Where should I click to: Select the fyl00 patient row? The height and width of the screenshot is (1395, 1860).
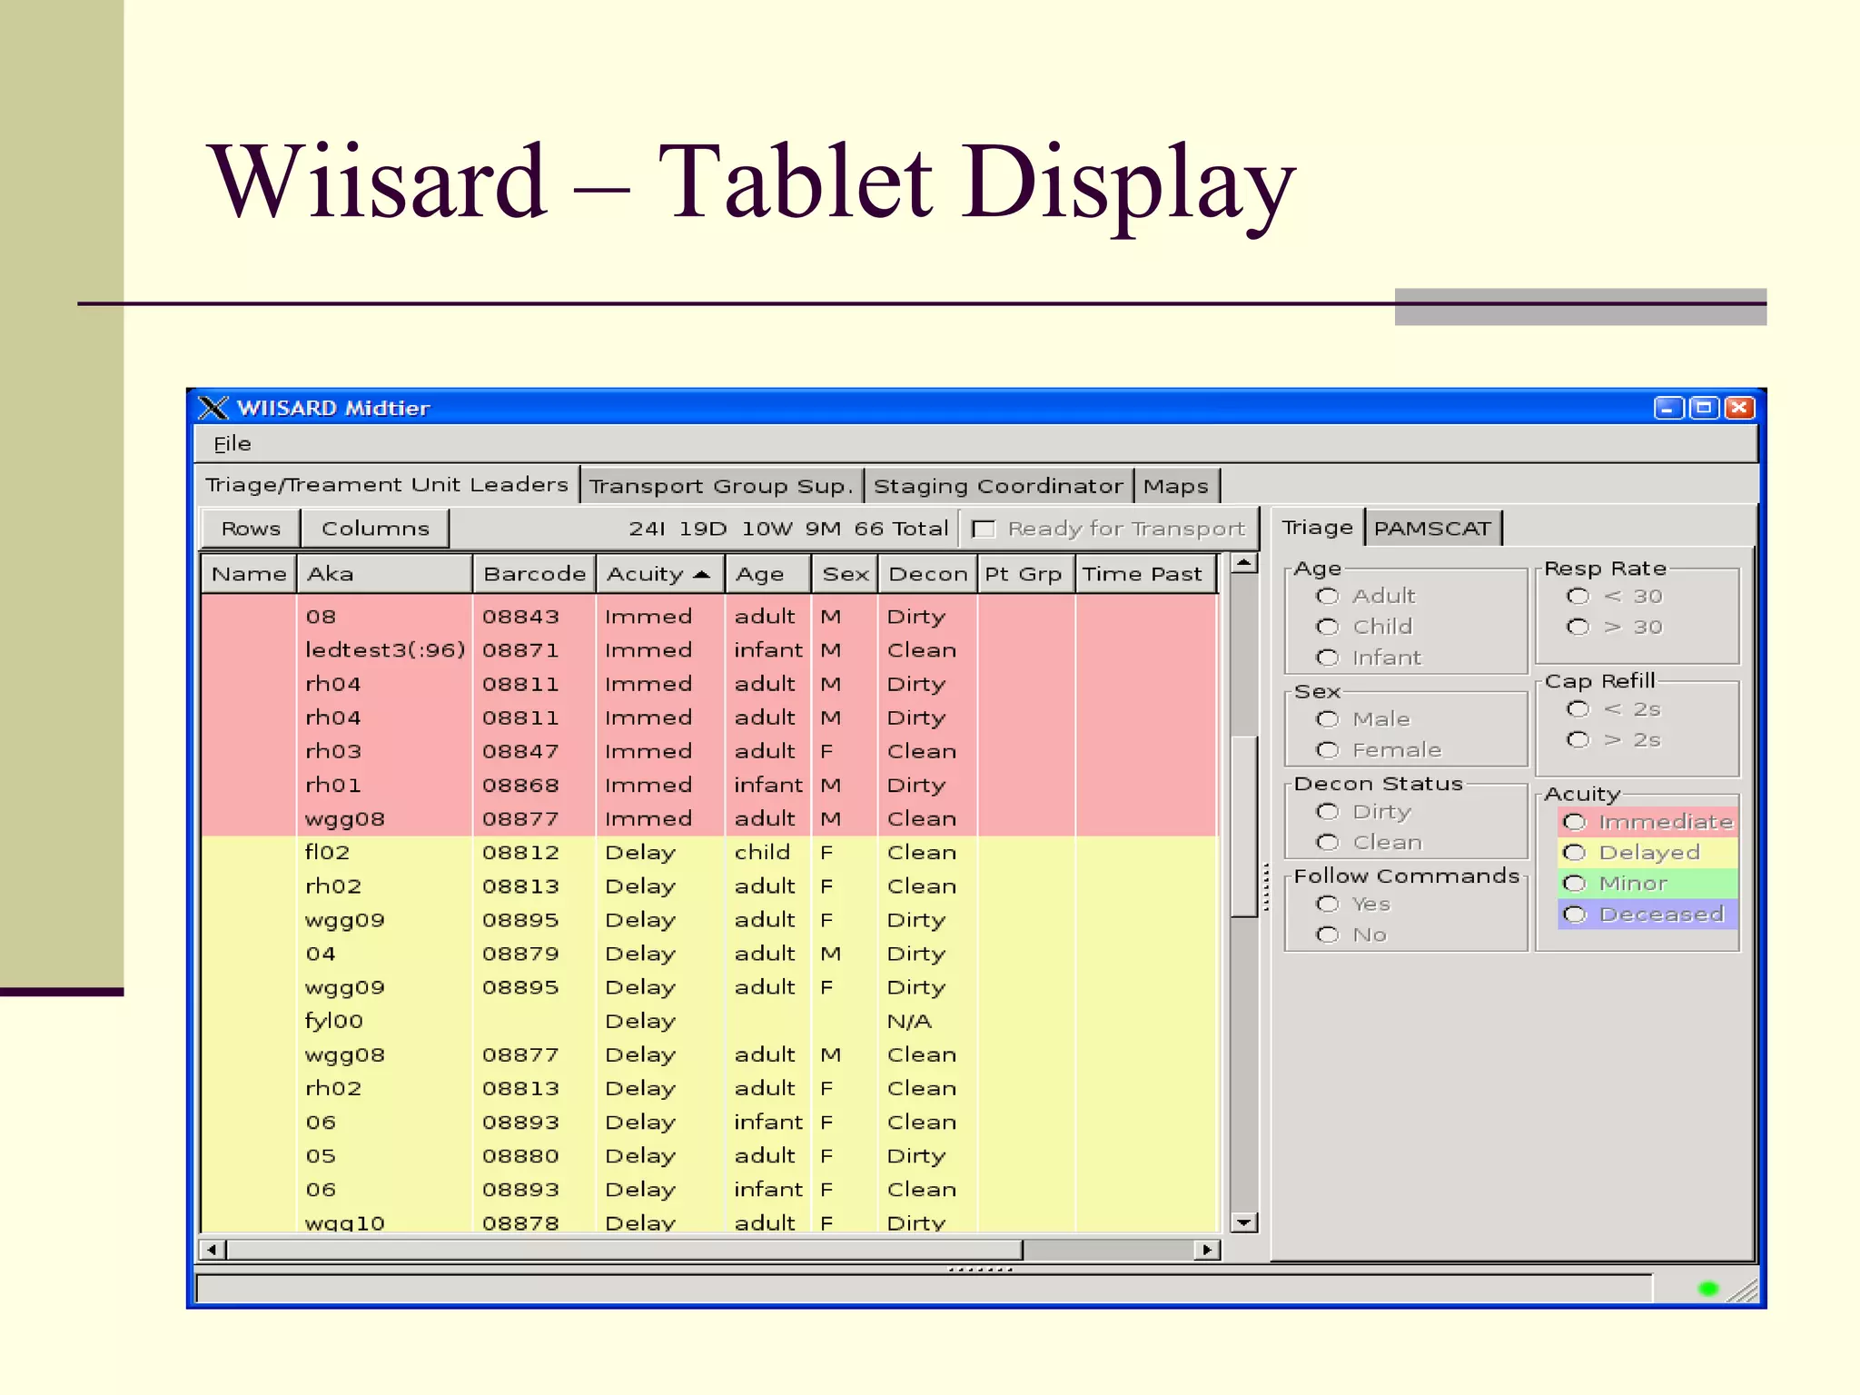[708, 1021]
